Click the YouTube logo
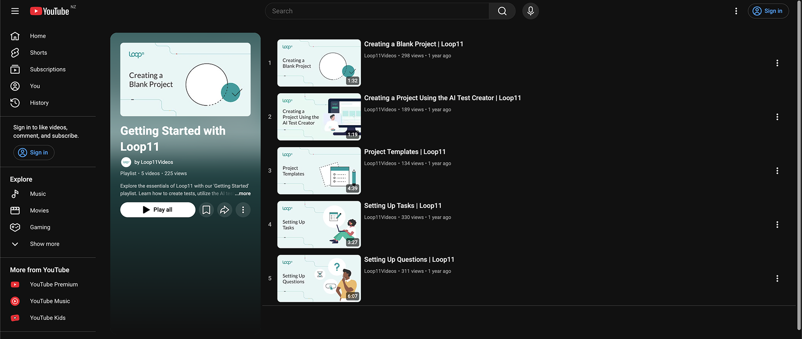This screenshot has width=802, height=339. [50, 11]
